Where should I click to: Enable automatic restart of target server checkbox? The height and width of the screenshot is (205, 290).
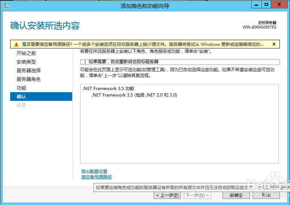click(83, 62)
